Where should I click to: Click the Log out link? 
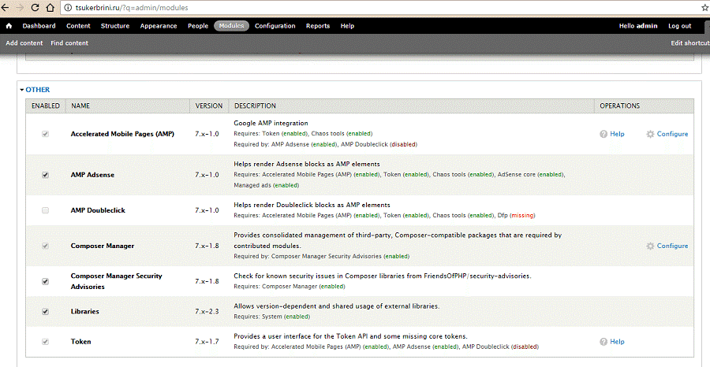coord(680,26)
